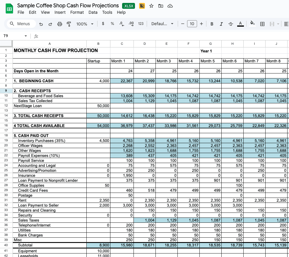The height and width of the screenshot is (257, 289).
Task: Click the .XLSX file format badge
Action: tap(129, 6)
